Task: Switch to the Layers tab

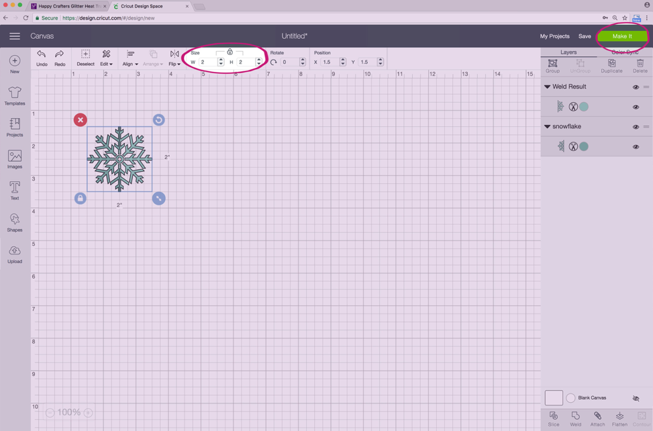Action: tap(568, 52)
